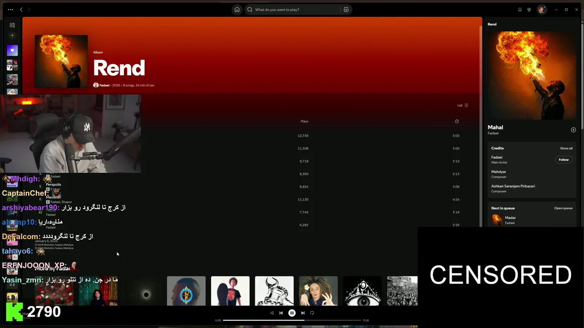The height and width of the screenshot is (328, 584).
Task: Click the Rend album cover art
Action: tap(61, 61)
